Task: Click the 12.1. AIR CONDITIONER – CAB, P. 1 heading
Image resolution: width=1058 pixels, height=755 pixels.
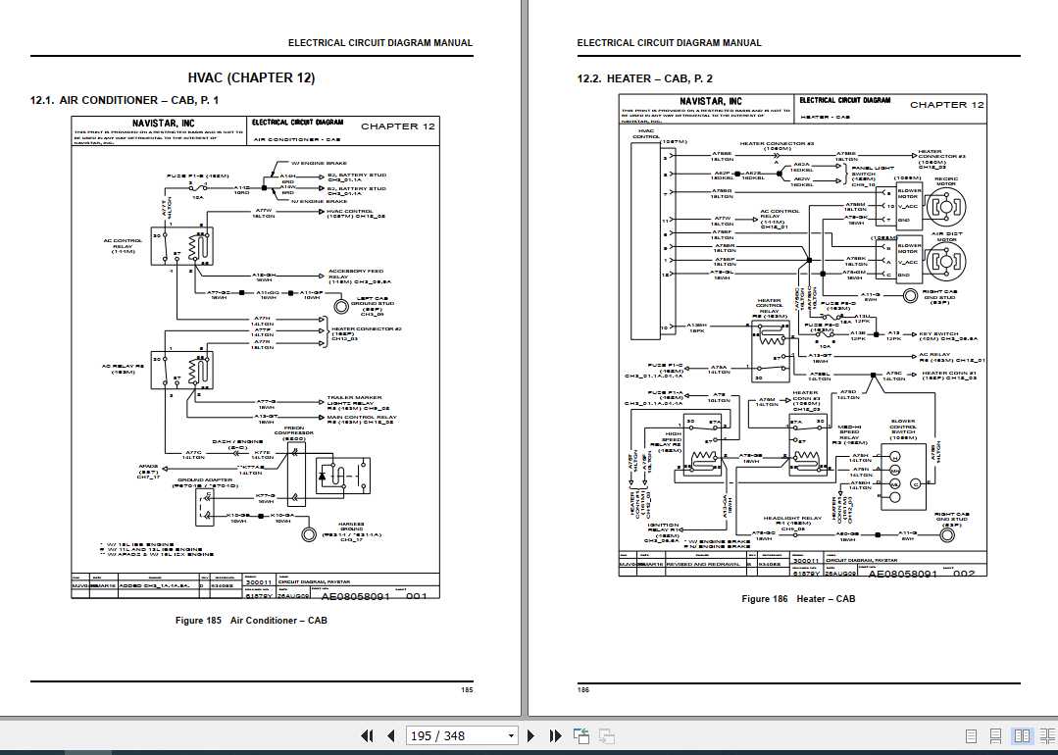Action: click(125, 100)
